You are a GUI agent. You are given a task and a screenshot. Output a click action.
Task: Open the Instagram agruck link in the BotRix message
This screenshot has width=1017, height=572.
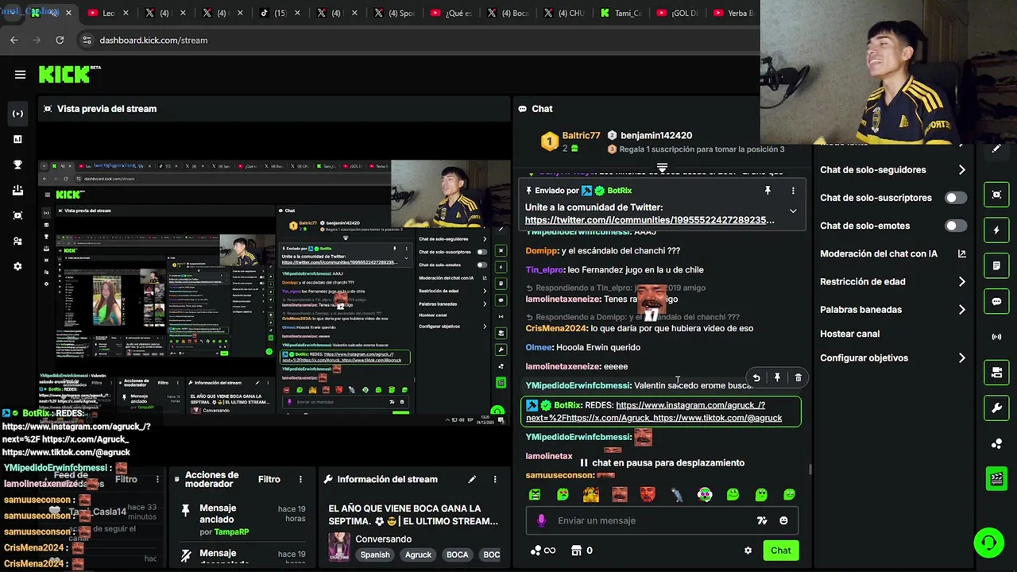690,405
